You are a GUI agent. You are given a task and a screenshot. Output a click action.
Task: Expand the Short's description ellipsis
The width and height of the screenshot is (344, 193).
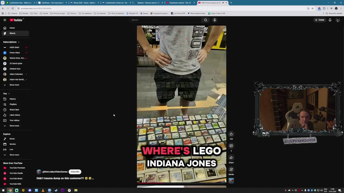click(93, 178)
